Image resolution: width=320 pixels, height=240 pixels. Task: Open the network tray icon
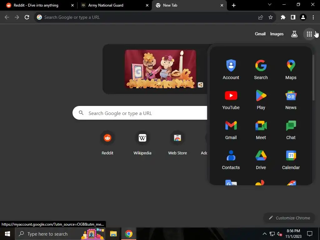pos(272,234)
